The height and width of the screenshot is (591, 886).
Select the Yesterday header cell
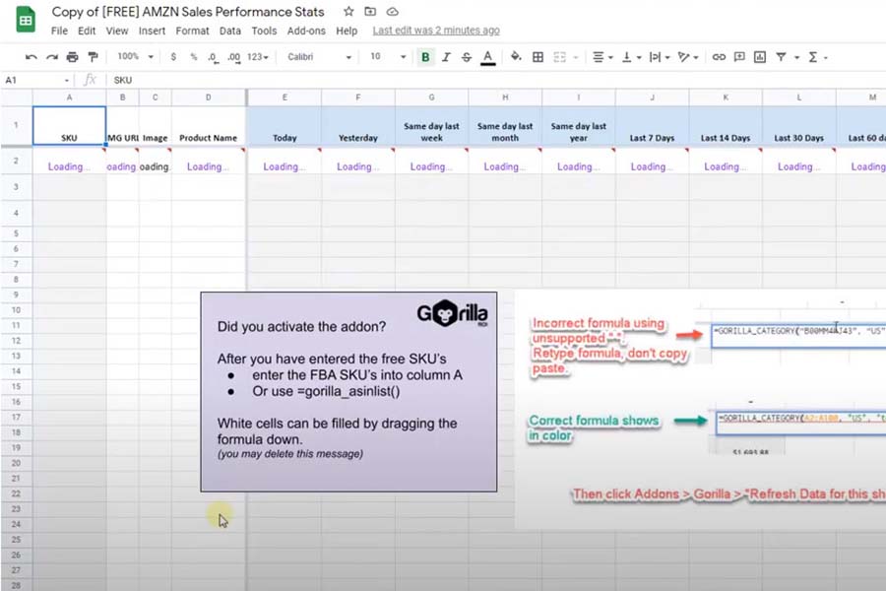pyautogui.click(x=357, y=125)
